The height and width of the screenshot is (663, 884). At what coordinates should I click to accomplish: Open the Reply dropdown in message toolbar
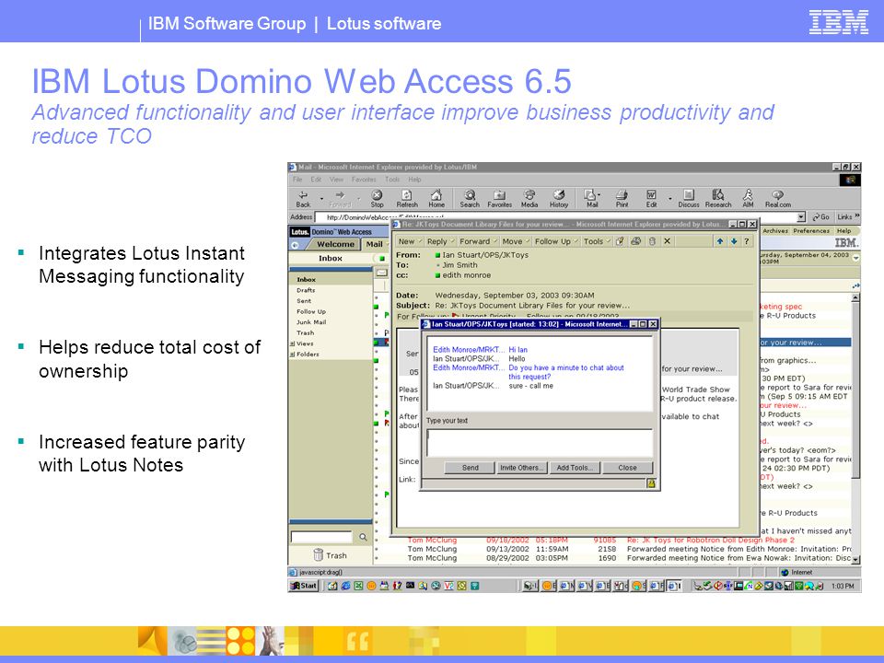coord(440,241)
